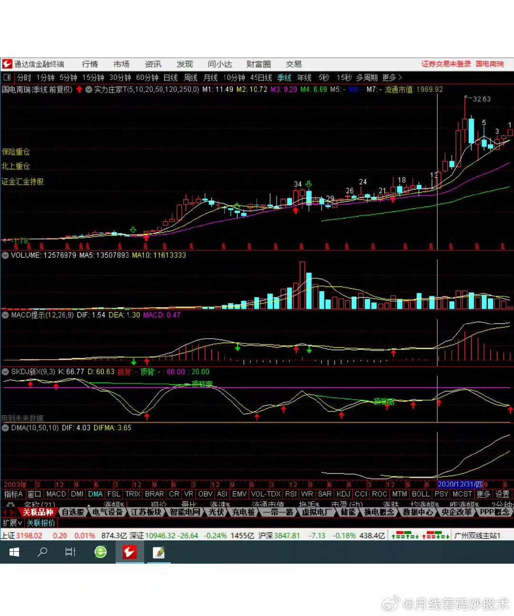514x616 pixels.
Task: Click the red up arrow beside 国电南瑞 title
Action: [x=79, y=89]
